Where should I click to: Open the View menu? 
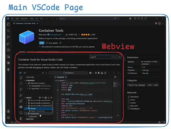click(32, 19)
